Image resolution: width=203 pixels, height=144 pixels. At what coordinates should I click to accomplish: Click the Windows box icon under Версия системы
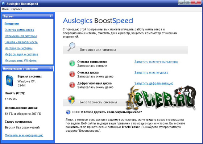pos(9,81)
